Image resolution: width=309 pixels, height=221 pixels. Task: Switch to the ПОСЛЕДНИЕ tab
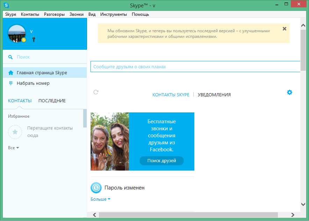pos(52,101)
